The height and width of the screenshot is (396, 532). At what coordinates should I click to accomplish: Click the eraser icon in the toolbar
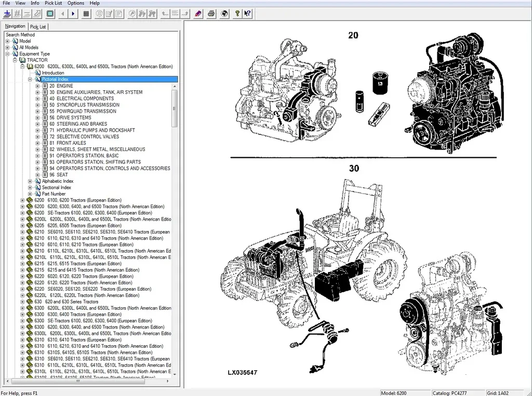tap(198, 13)
